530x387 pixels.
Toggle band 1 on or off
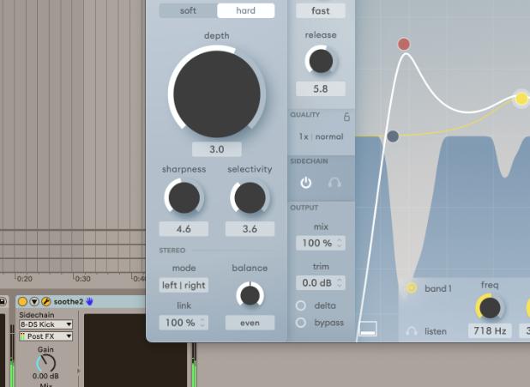coord(412,288)
